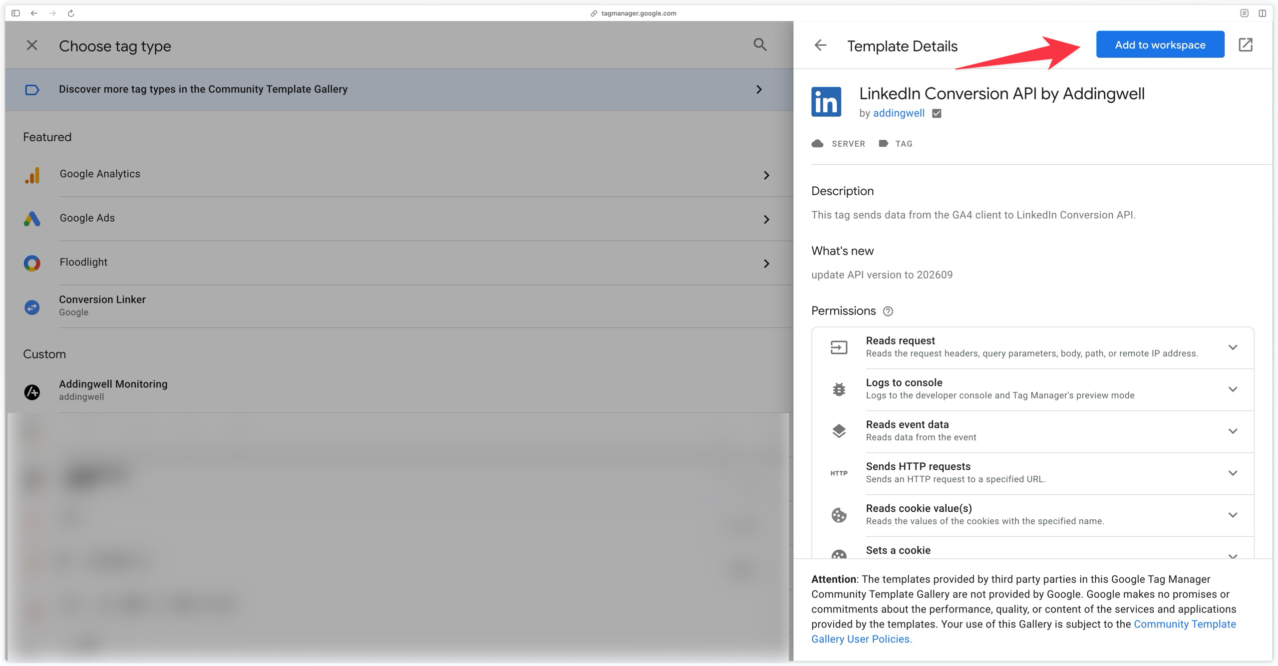Click Discover more tag types banner text
1278x666 pixels.
coord(203,89)
